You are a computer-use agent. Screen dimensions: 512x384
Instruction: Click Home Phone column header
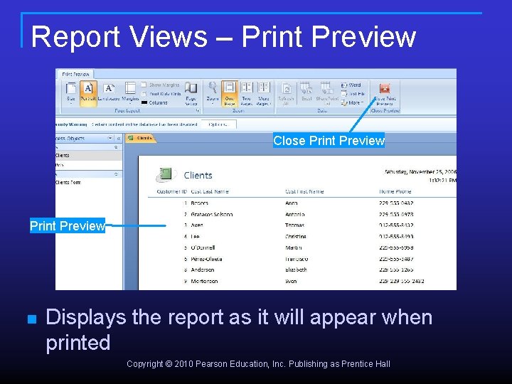coord(395,191)
